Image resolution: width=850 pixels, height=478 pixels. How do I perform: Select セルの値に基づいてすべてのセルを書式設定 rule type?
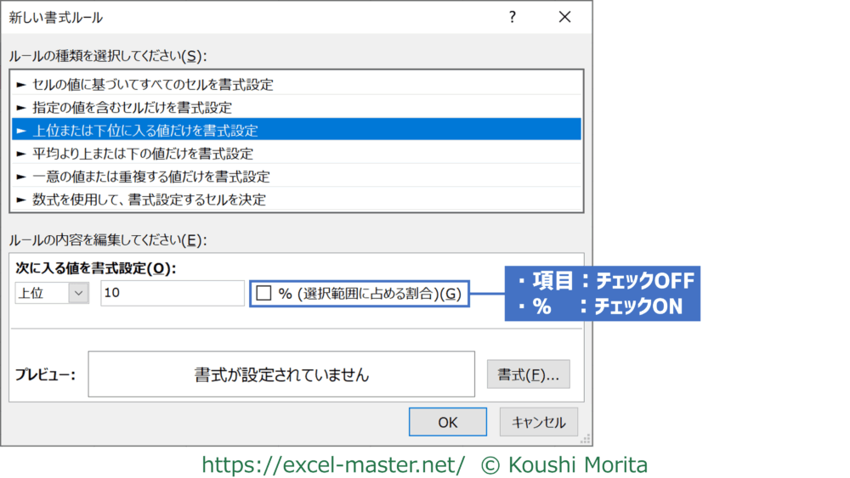(153, 83)
